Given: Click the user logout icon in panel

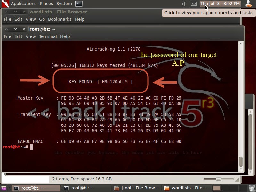Looking at the screenshot, I should [249, 4].
